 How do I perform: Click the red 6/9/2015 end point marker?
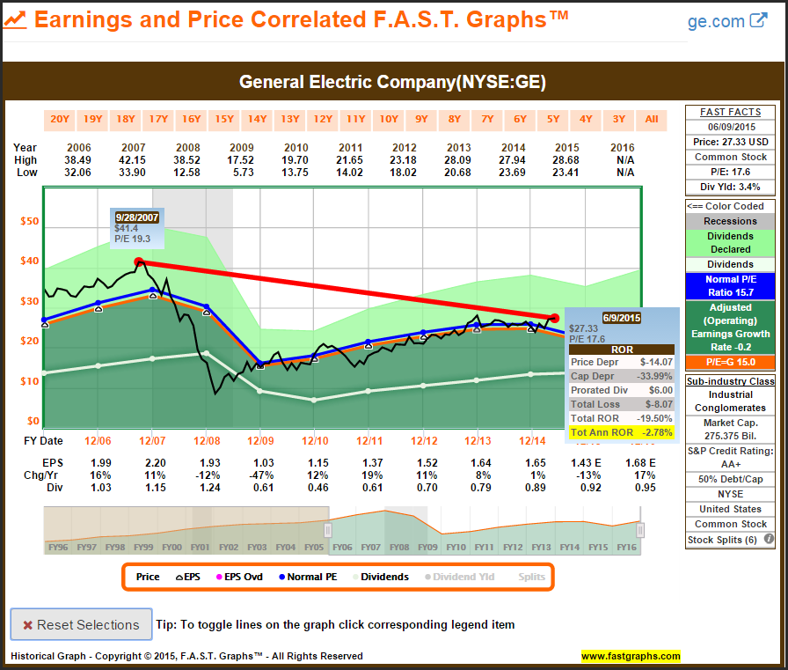(x=554, y=317)
